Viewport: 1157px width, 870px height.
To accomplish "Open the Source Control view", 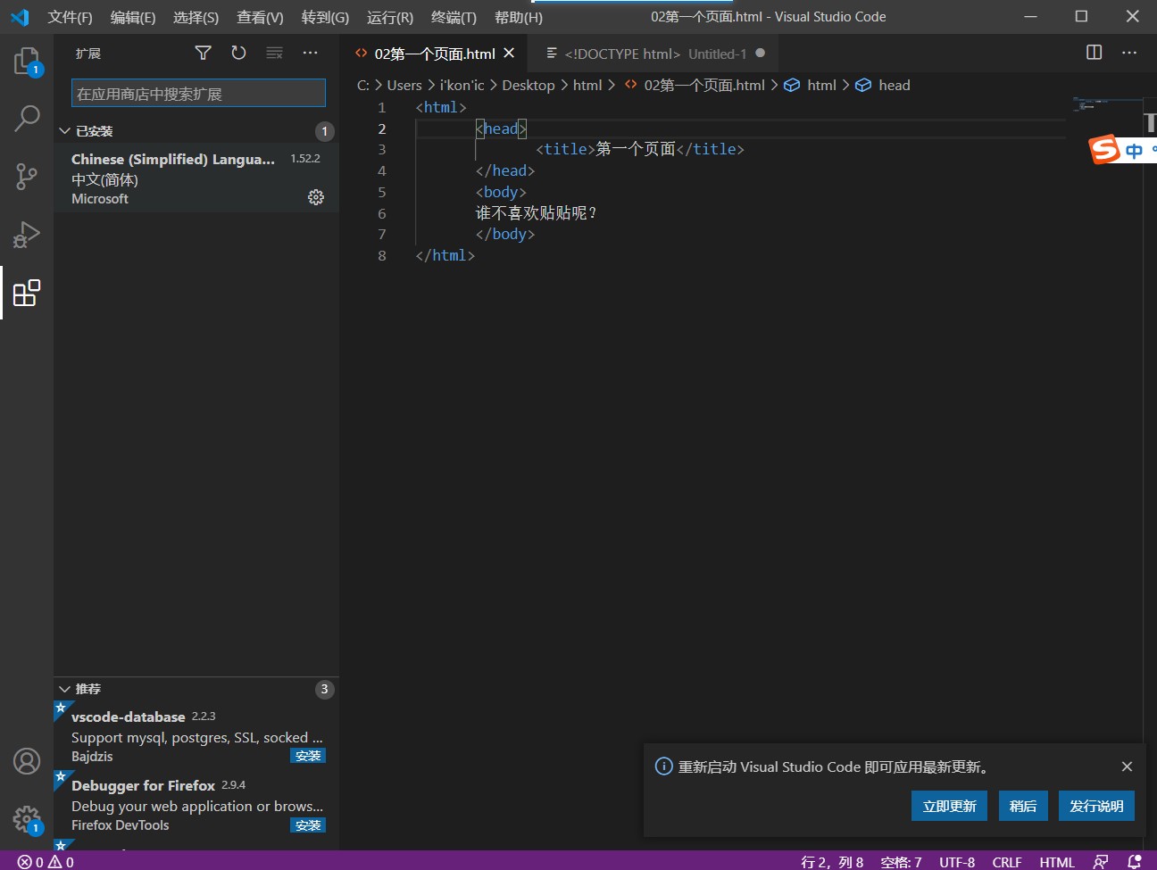I will [x=27, y=176].
